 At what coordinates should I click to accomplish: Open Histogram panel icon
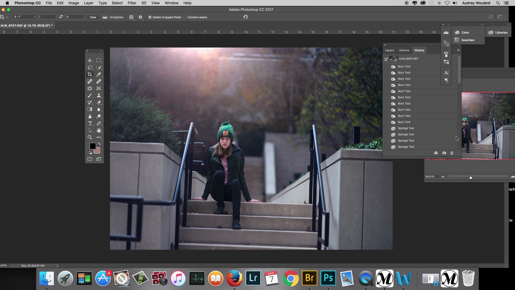click(446, 32)
